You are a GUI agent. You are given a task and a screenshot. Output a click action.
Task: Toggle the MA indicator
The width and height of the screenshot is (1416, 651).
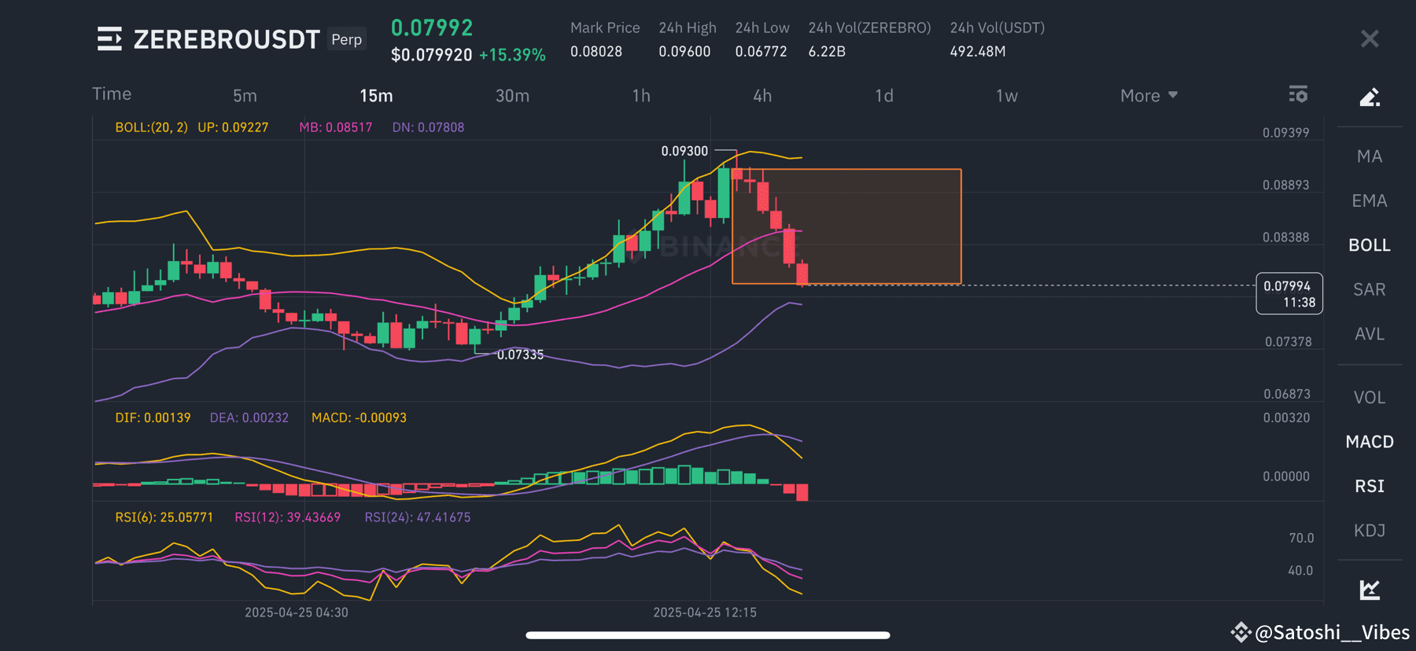1370,156
